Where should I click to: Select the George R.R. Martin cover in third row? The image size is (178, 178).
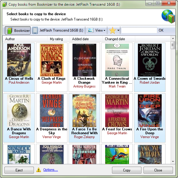pyautogui.click(x=19, y=154)
